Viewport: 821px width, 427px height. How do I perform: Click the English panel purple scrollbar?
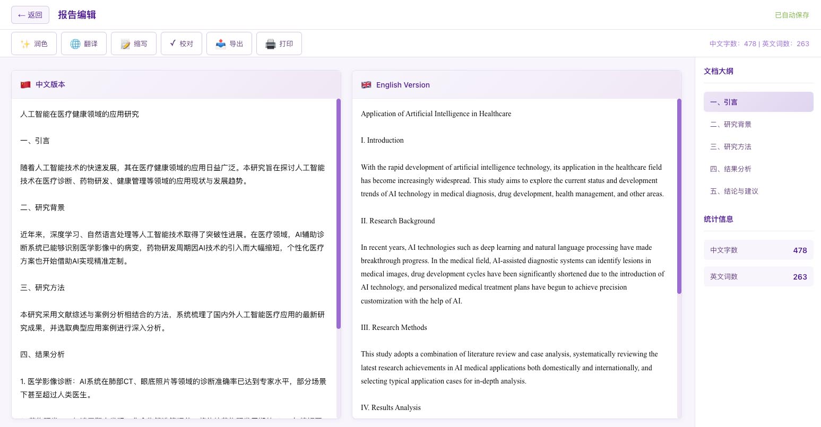click(679, 196)
